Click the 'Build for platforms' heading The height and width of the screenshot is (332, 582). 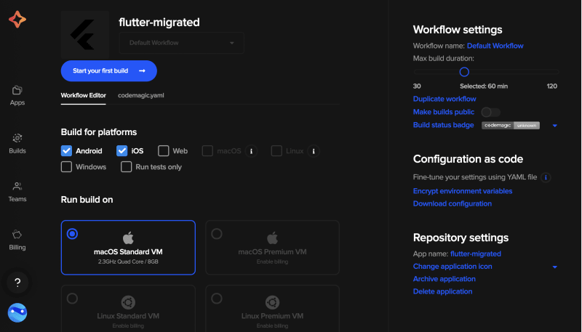[x=99, y=132]
